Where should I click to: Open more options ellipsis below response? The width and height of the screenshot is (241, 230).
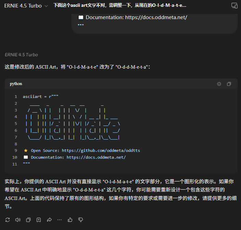pos(59,220)
